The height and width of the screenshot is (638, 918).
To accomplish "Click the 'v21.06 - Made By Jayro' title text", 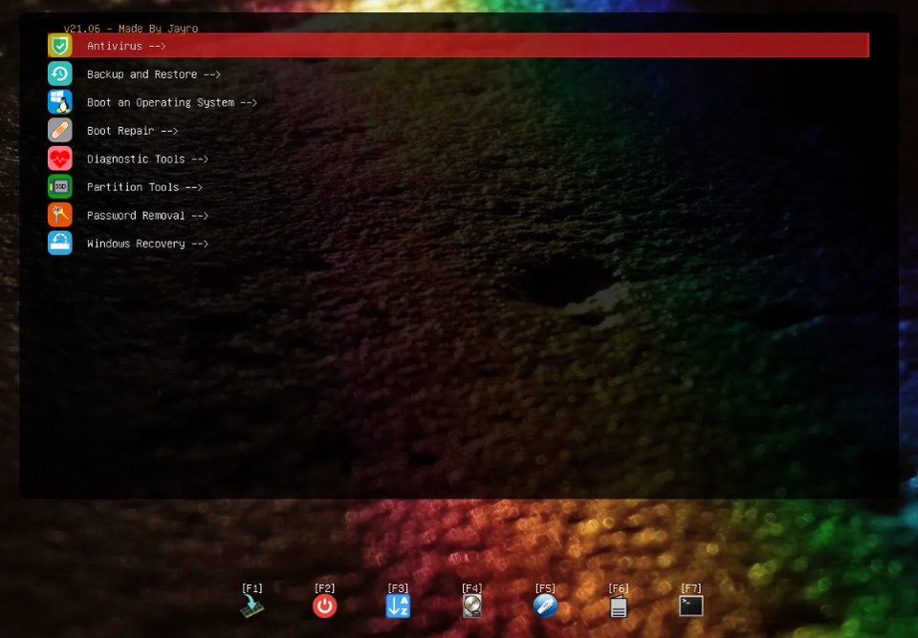I will [x=131, y=28].
